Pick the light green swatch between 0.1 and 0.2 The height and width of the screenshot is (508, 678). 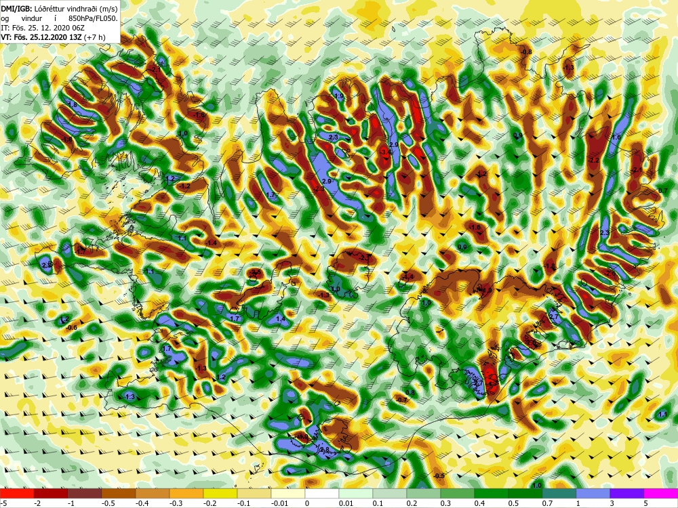pos(390,493)
